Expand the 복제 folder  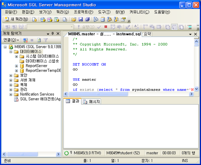(x=11, y=85)
